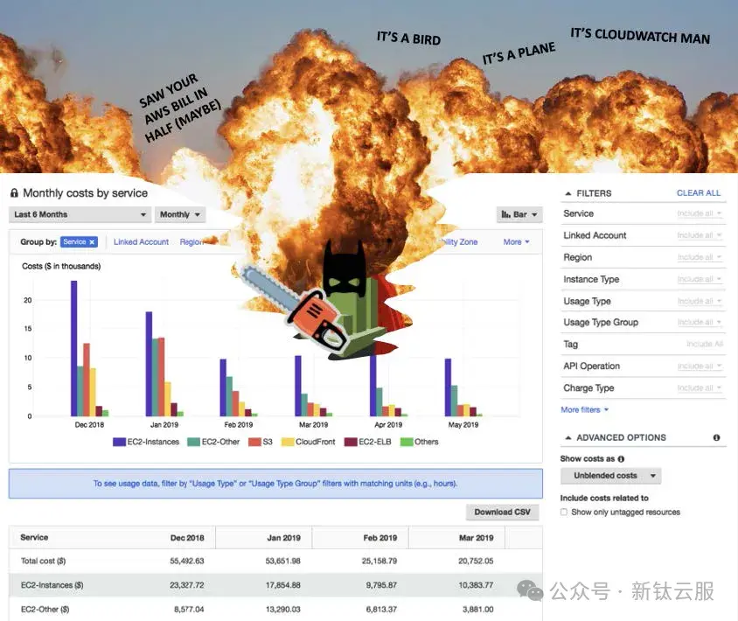Viewport: 738px width, 621px height.
Task: Click the bar chart icon in Bar selector
Action: point(505,214)
